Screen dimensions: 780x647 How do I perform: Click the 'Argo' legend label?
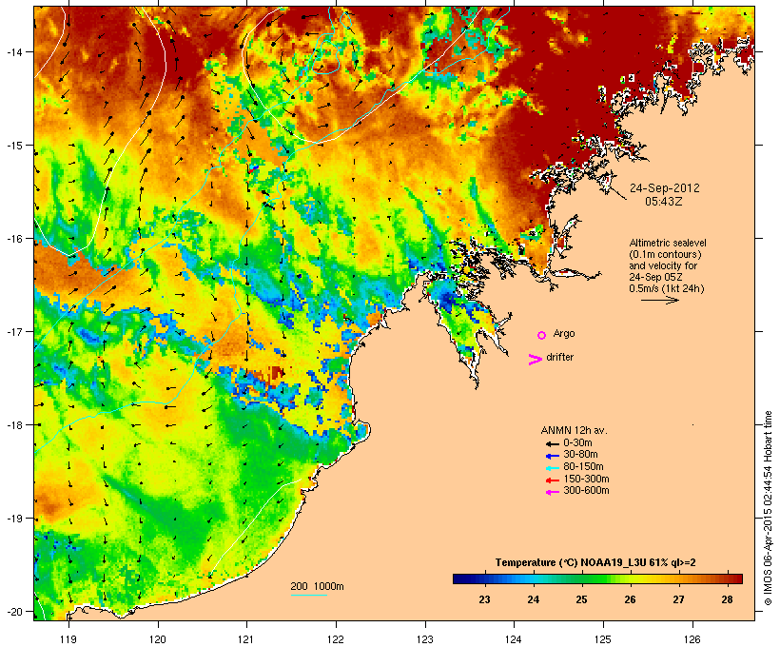point(564,333)
